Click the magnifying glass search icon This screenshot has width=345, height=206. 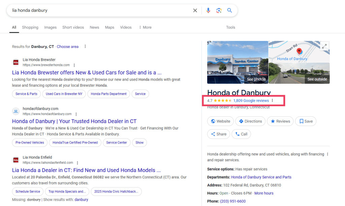229,10
